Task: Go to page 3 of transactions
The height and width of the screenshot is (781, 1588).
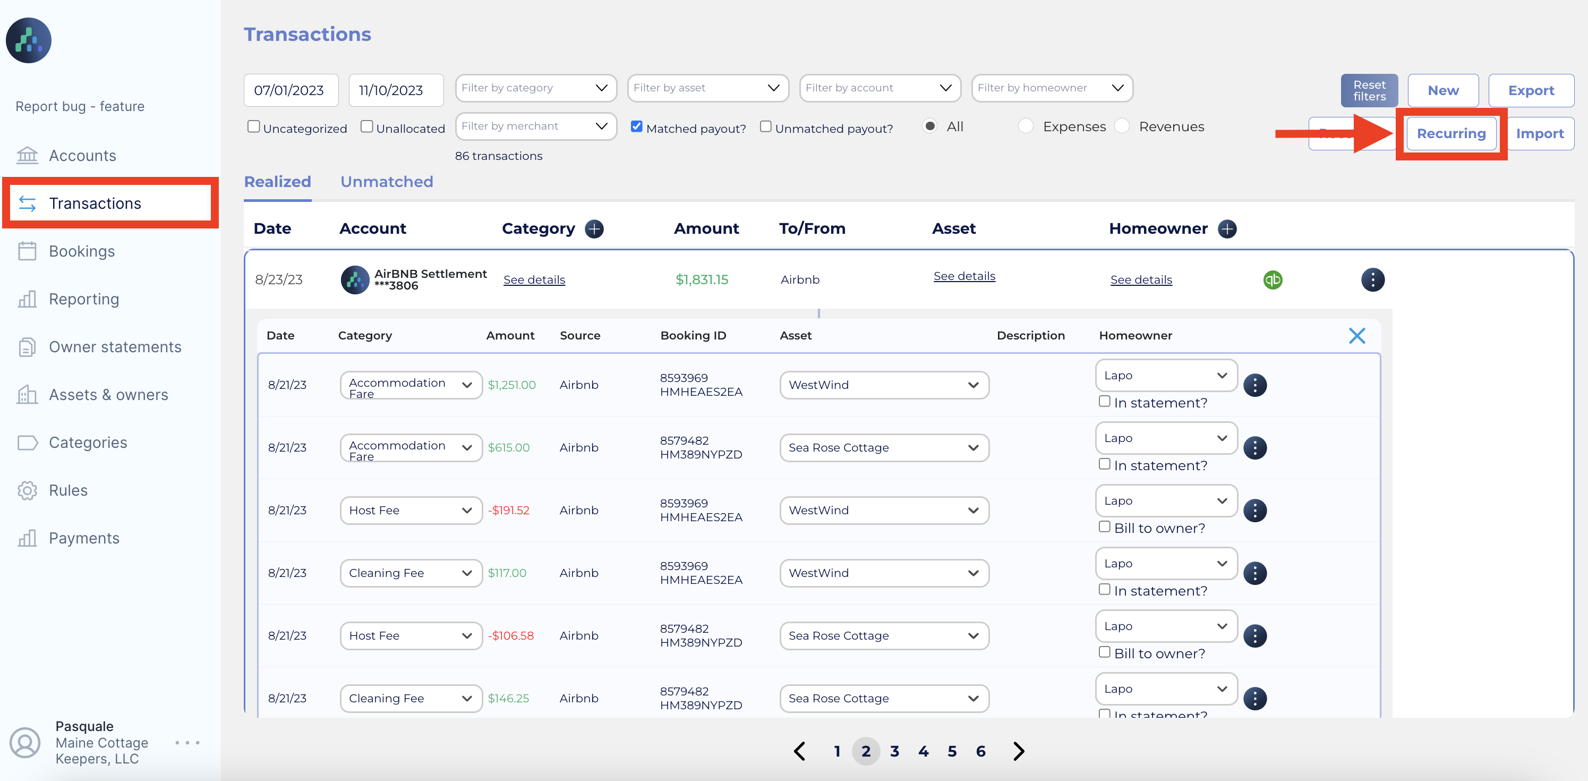Action: pyautogui.click(x=894, y=751)
